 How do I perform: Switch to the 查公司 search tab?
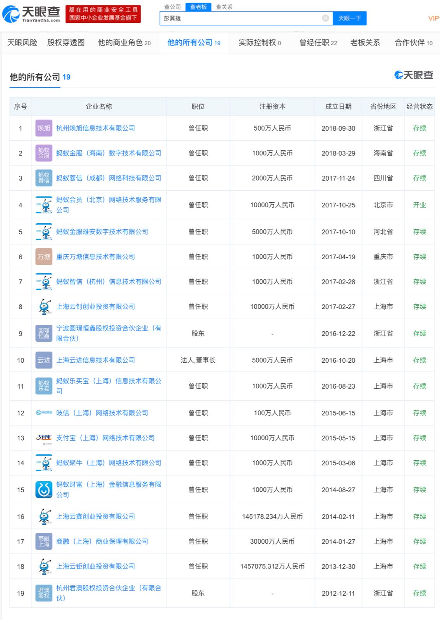pyautogui.click(x=172, y=7)
